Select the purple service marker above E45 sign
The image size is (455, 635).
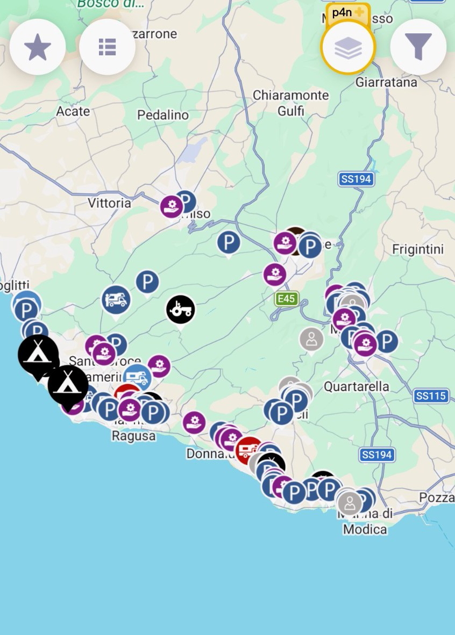[x=275, y=275]
